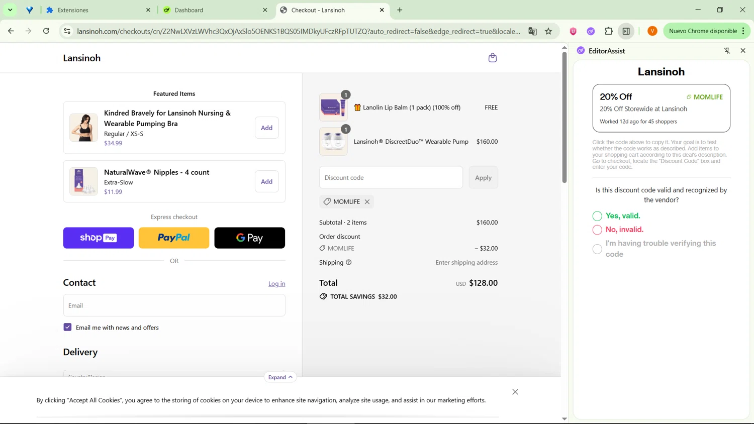
Task: Expand the cookie banner details
Action: tap(280, 377)
